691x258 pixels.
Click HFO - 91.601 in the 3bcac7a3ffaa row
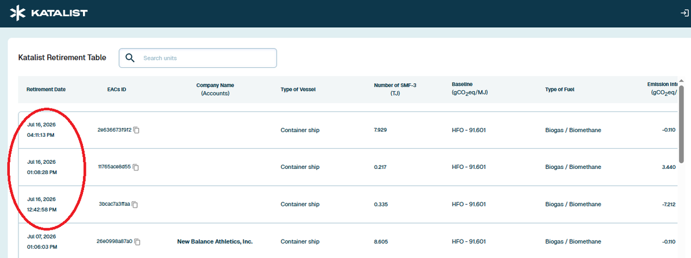469,204
